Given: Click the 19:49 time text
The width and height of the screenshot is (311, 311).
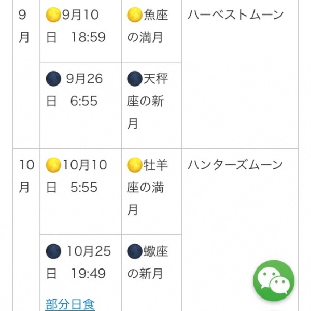Looking at the screenshot, I should [88, 274].
